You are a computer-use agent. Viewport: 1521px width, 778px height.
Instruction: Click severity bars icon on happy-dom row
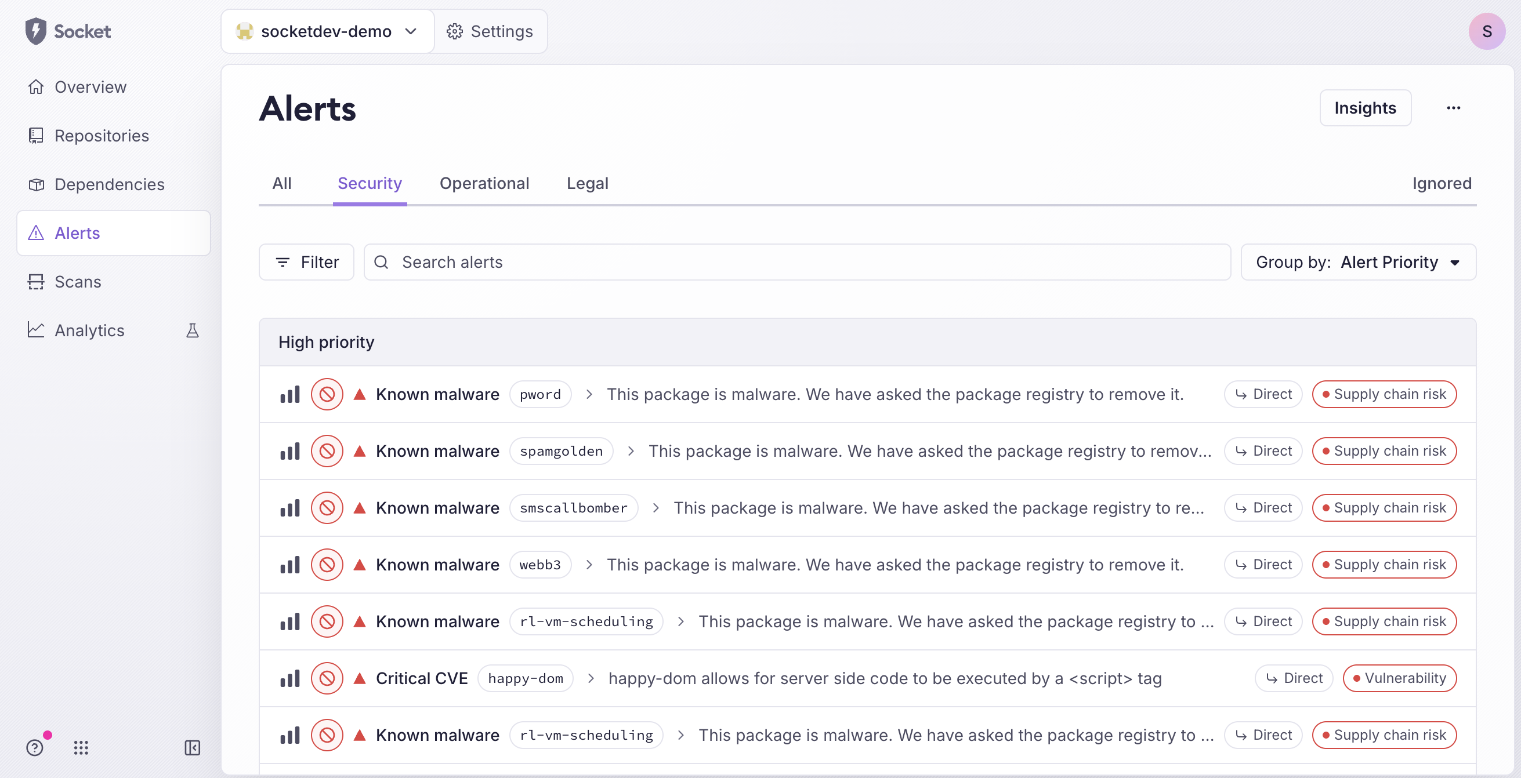point(290,678)
